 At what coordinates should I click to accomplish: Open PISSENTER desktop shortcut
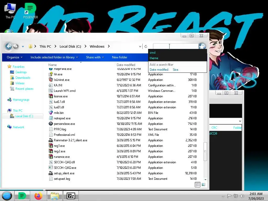coord(30,10)
